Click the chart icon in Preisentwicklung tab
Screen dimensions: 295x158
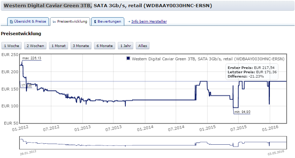(x=54, y=22)
